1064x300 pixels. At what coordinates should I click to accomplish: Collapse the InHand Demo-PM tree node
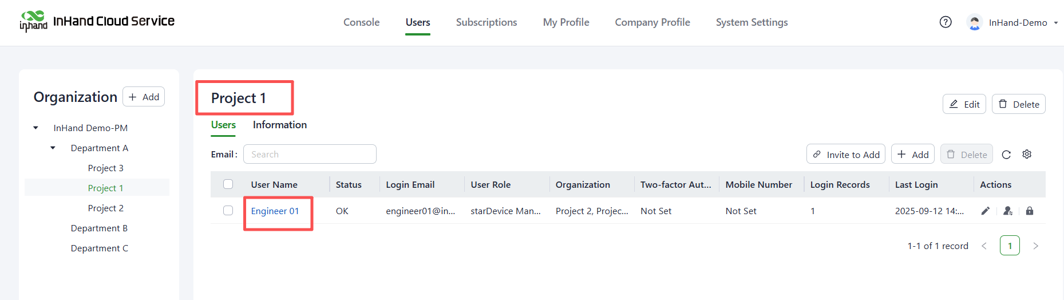pyautogui.click(x=36, y=128)
